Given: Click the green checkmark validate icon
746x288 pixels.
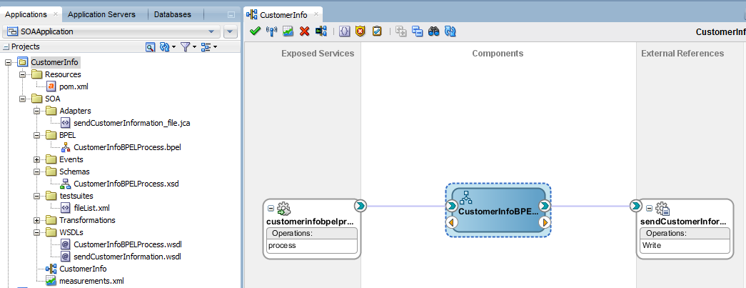Looking at the screenshot, I should pyautogui.click(x=255, y=31).
